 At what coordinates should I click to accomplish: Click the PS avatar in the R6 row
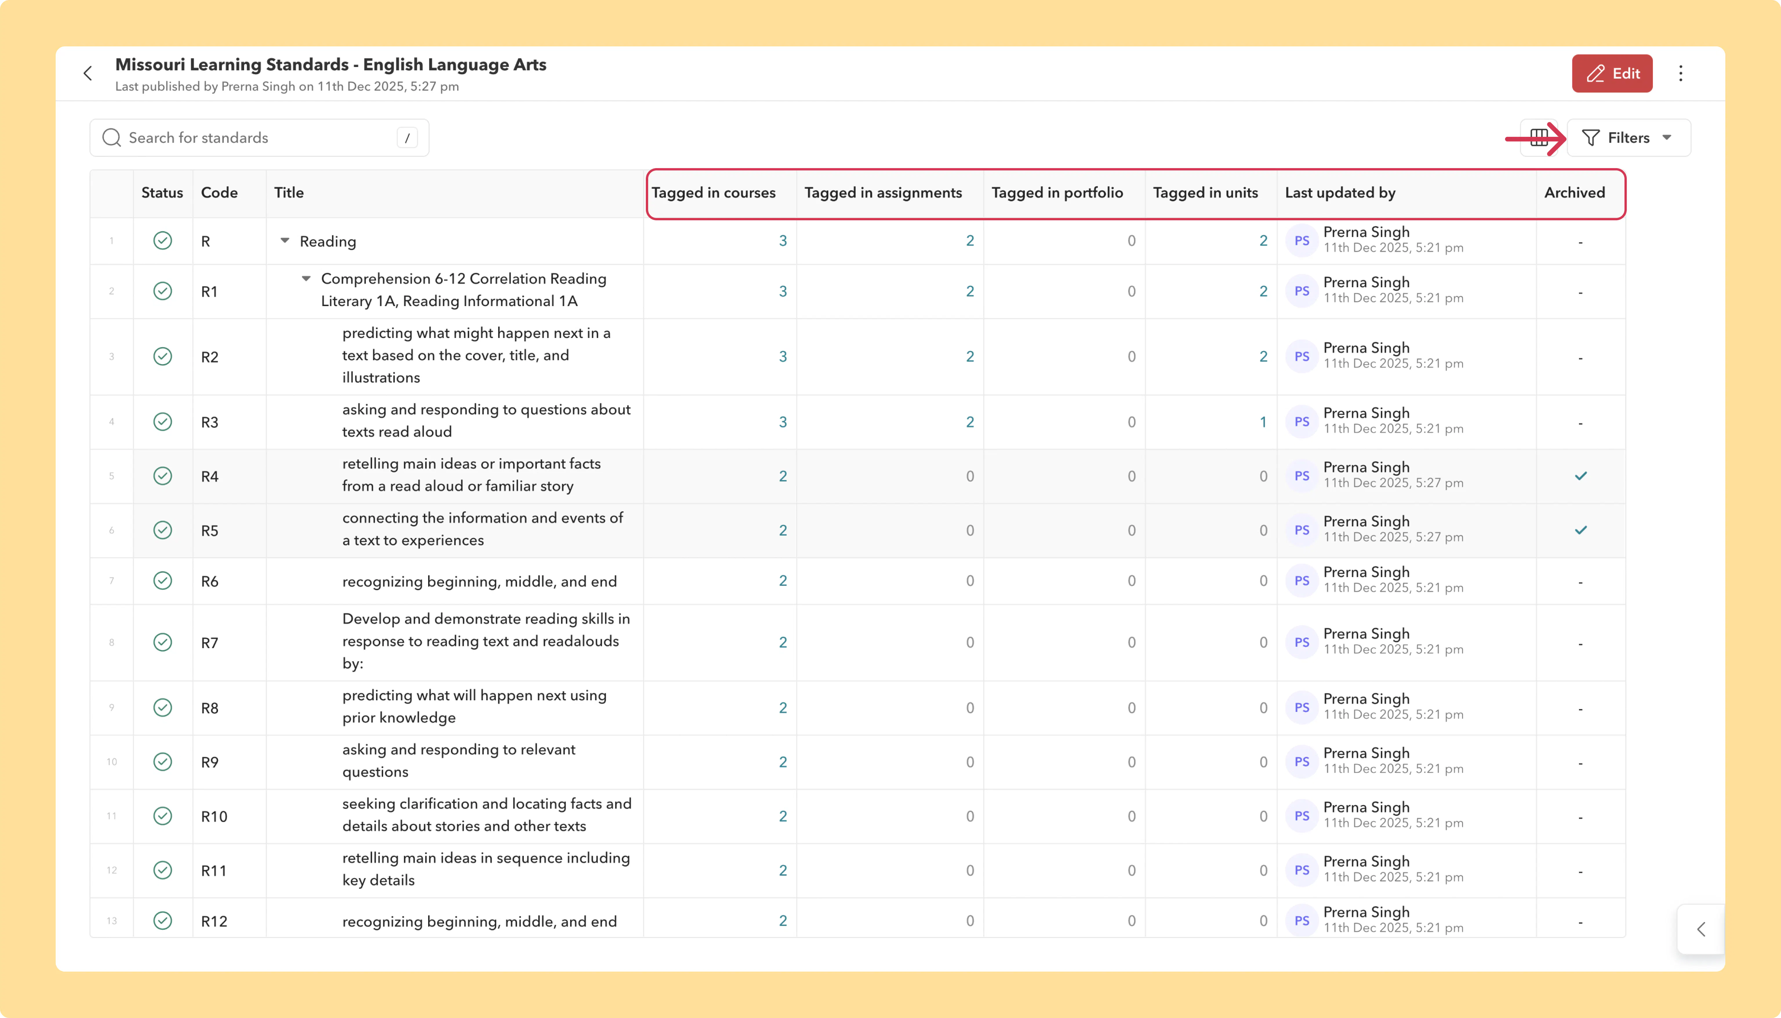1302,581
